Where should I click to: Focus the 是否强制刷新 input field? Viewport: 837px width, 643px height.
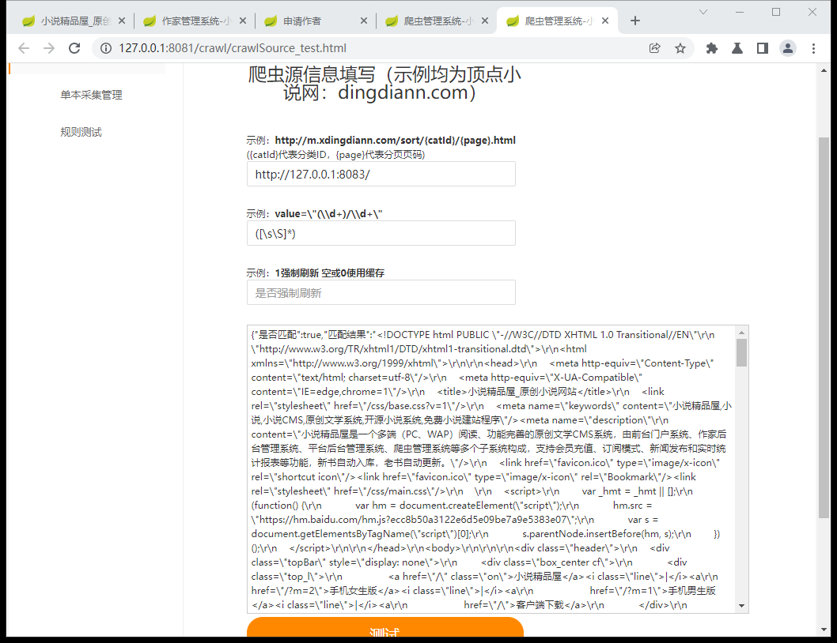[x=381, y=293]
